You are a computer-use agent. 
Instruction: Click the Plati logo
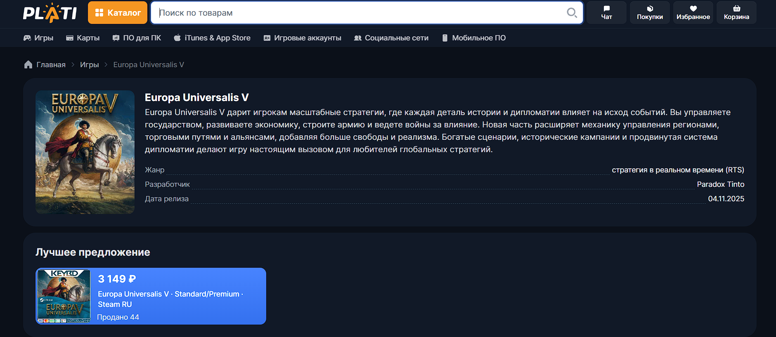pyautogui.click(x=50, y=13)
